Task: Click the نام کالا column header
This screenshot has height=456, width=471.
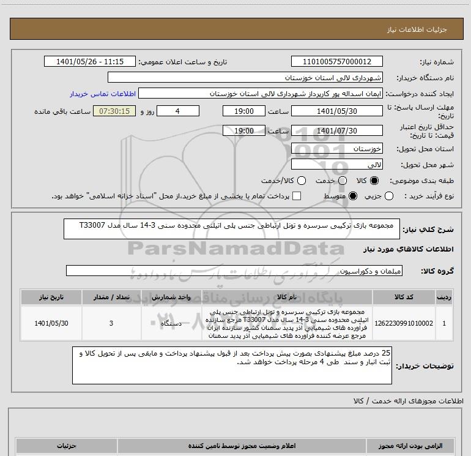Action: pos(287,297)
